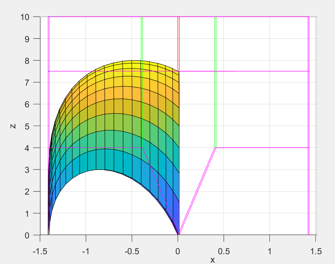Click the white area under the surface arch
335x264 pixels.
click(102, 204)
